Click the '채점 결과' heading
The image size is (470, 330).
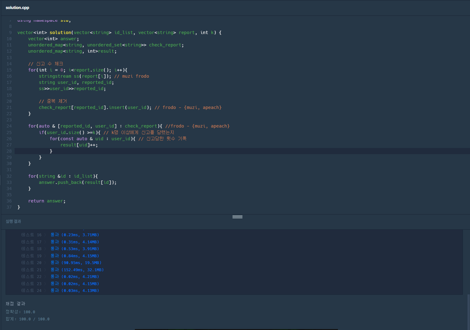(x=16, y=304)
